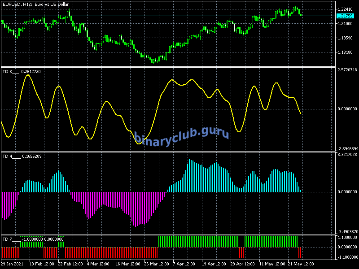Click the 2.5726718 scale value in TD 3
Image resolution: width=359 pixels, height=269 pixels.
coord(347,70)
